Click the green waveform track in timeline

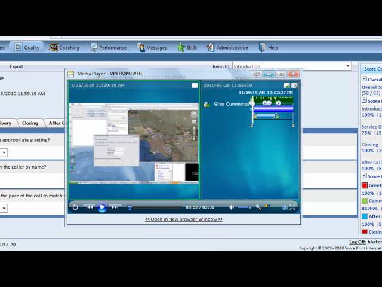(273, 101)
